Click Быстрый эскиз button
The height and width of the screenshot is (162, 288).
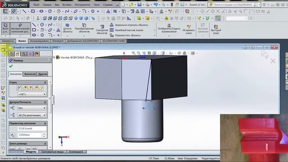click(216, 30)
